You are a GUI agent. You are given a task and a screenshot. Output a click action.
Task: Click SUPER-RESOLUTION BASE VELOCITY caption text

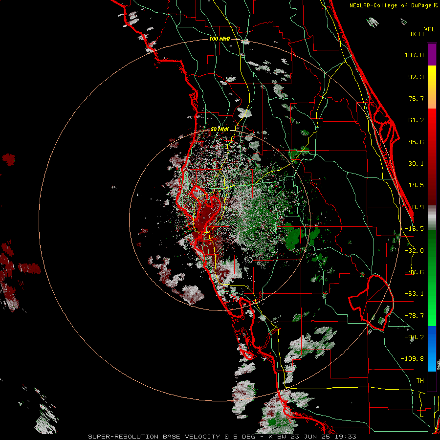[154, 437]
